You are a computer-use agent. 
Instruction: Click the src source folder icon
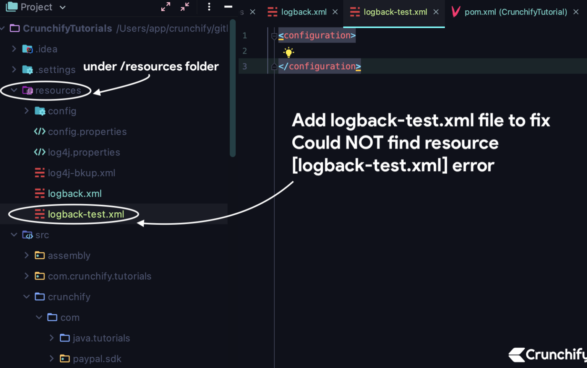27,235
